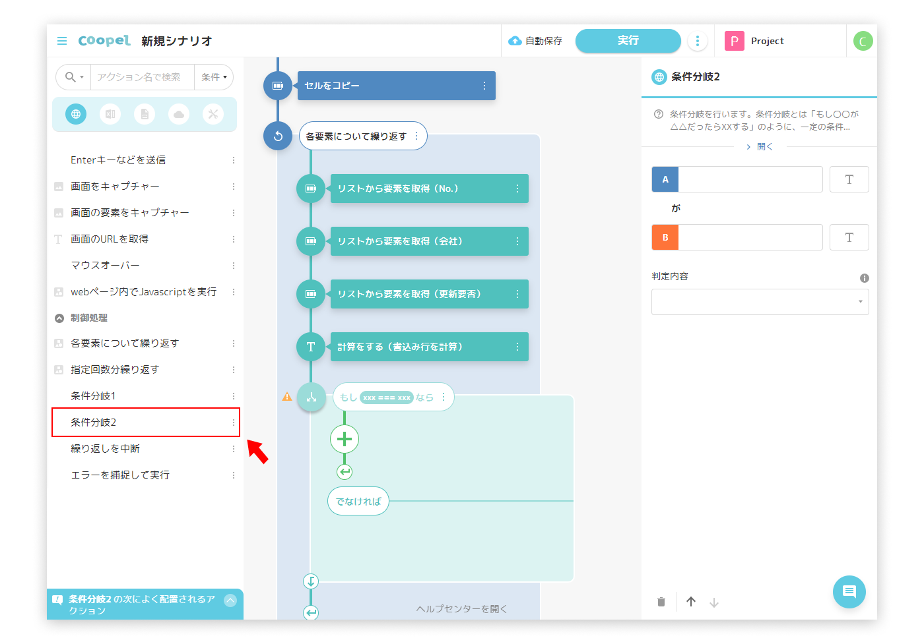This screenshot has width=924, height=644.
Task: Move action down with down arrow
Action: (x=714, y=602)
